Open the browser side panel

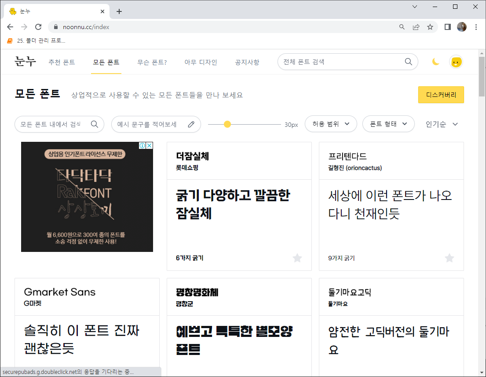[x=448, y=27]
